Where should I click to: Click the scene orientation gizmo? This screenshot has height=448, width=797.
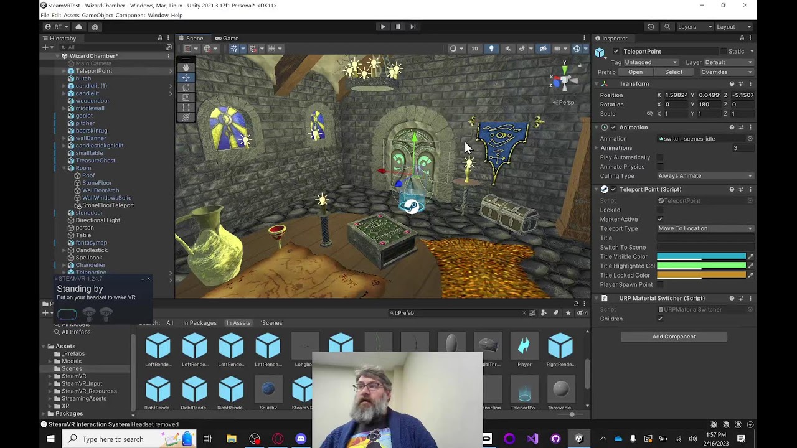(564, 79)
